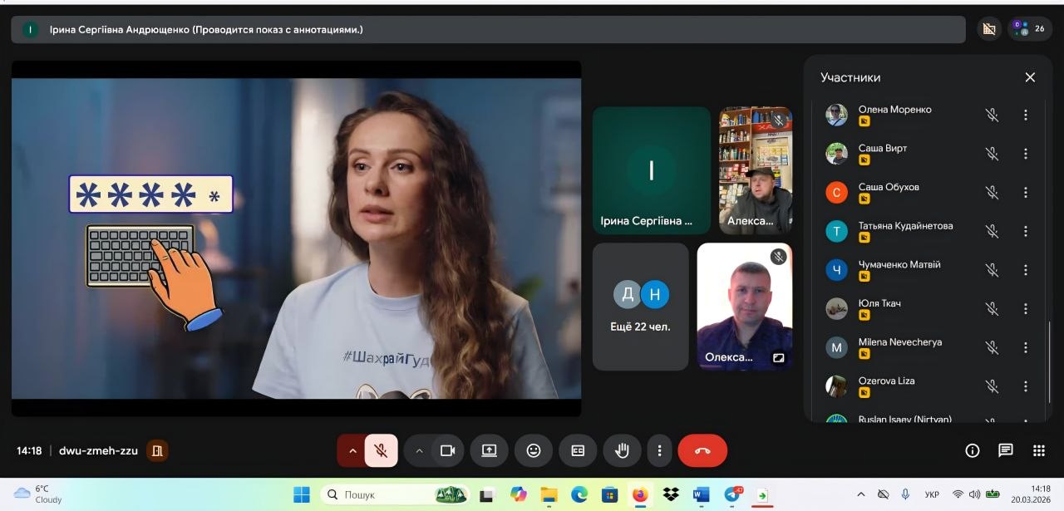
Task: Turn on closed captions
Action: point(578,450)
